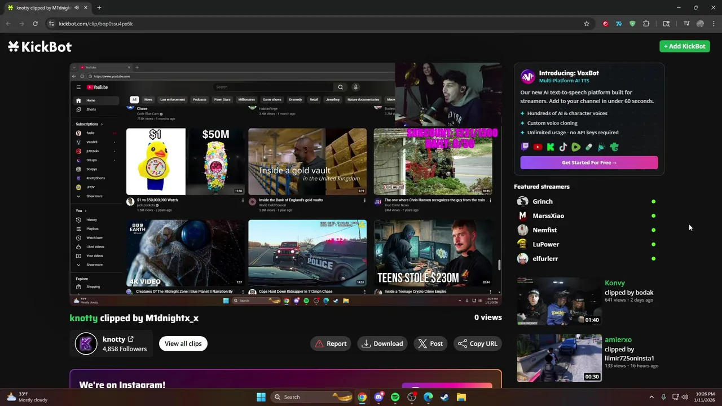
Task: Open knotty's channel avatar
Action: [86, 343]
